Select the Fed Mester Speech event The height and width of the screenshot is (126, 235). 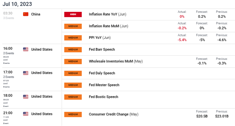(104, 85)
